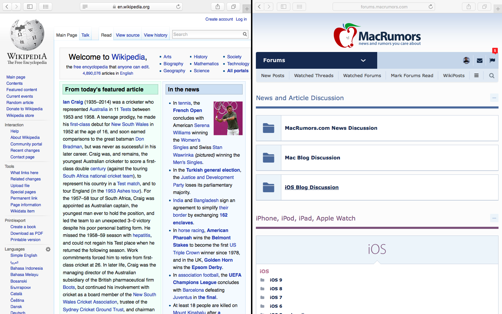Open tennis player thumbnail in news
502x314 pixels.
(x=228, y=118)
